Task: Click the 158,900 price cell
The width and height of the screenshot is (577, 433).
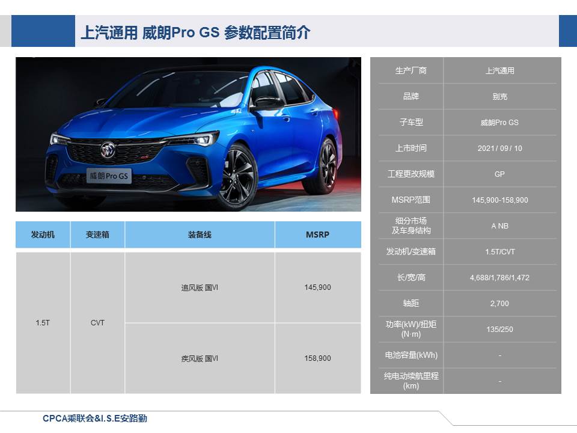Action: pos(318,358)
